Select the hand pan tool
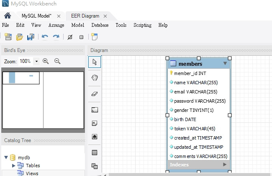Screen dimensions: 272x176 (95, 78)
